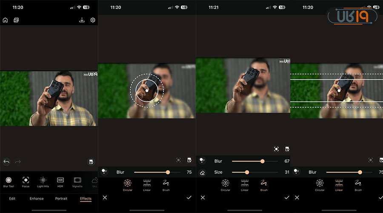Click the Blur slider handle at 67

point(263,161)
